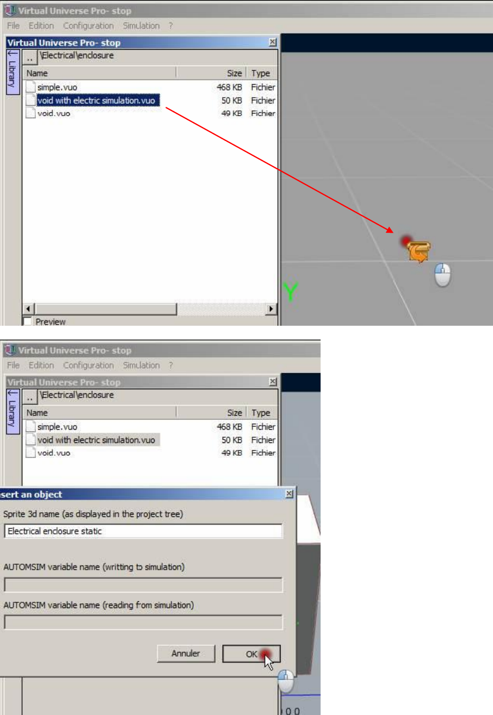The width and height of the screenshot is (493, 715).
Task: Click the Electrical\enclosure path field, bottom panel
Action: point(157,396)
